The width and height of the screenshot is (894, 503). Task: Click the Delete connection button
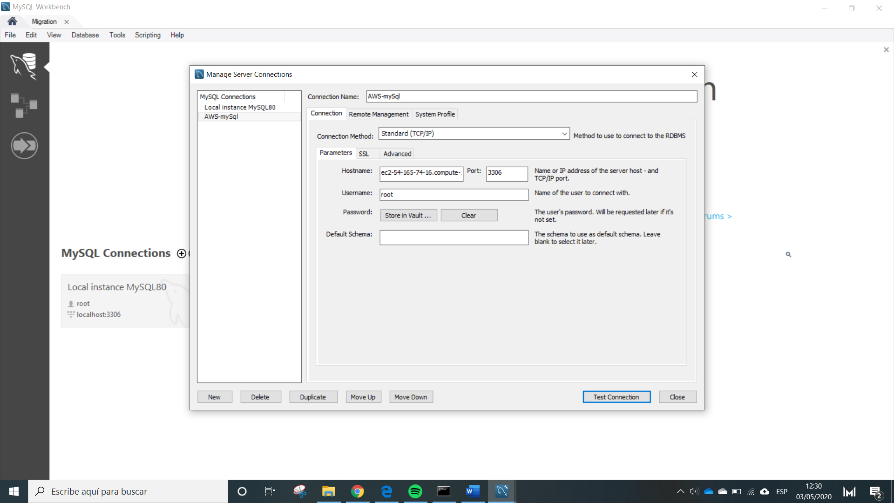pyautogui.click(x=260, y=397)
